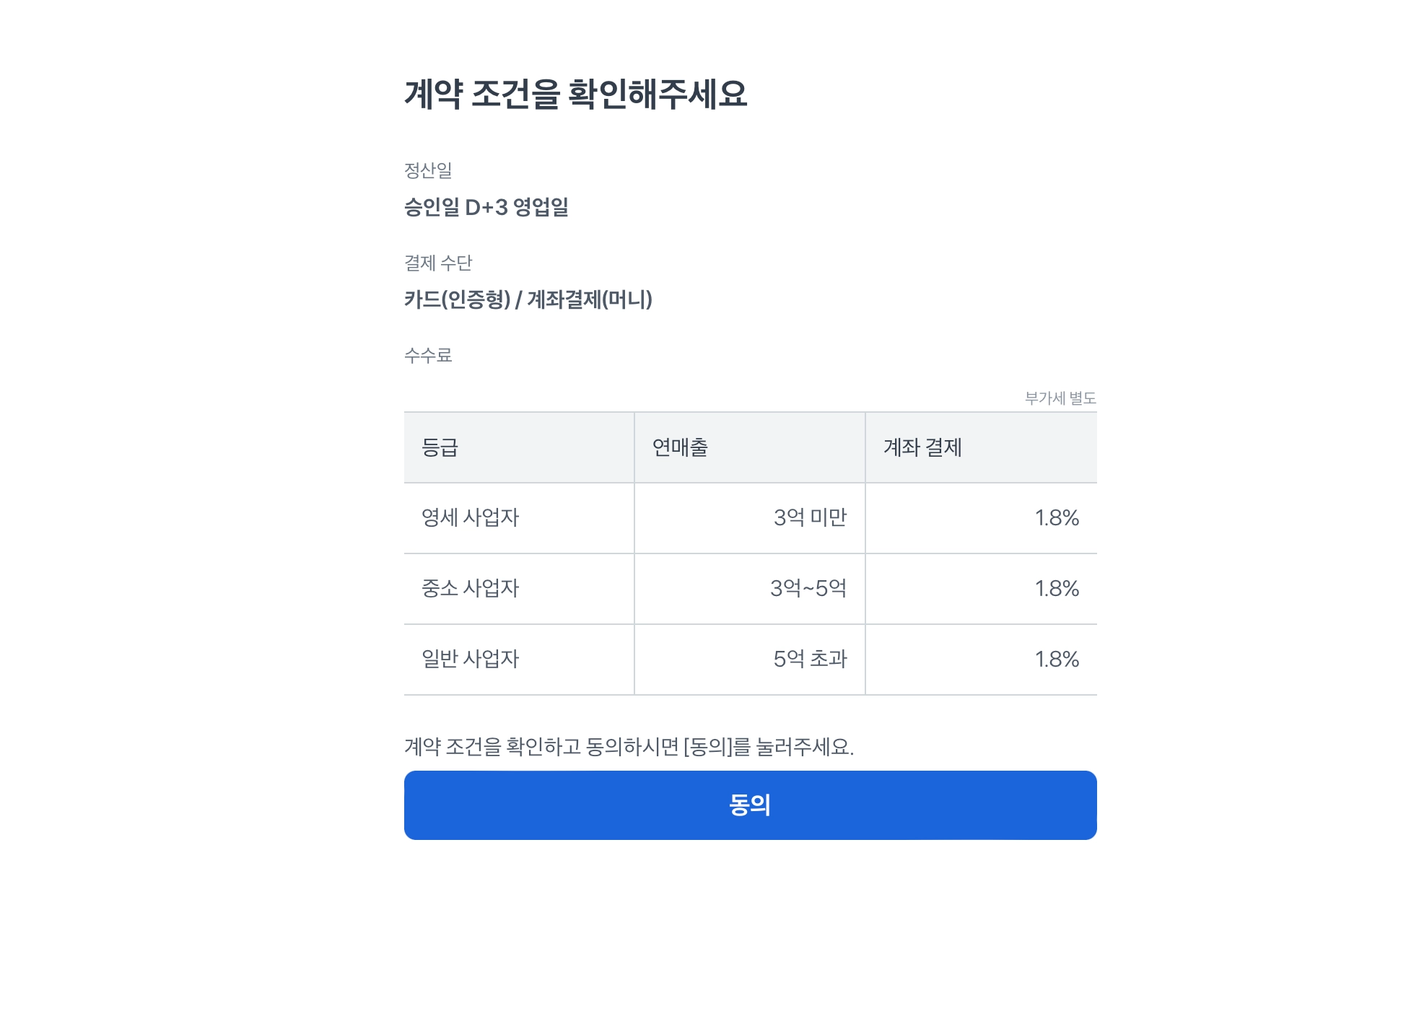Click the 1.8% fee for 일반 사업자

click(1057, 659)
